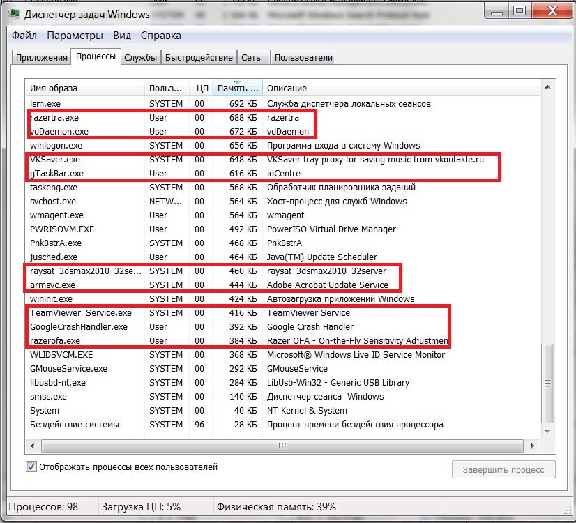Screen dimensions: 576x523
Task: Select the smss.exe process
Action: tap(283, 397)
